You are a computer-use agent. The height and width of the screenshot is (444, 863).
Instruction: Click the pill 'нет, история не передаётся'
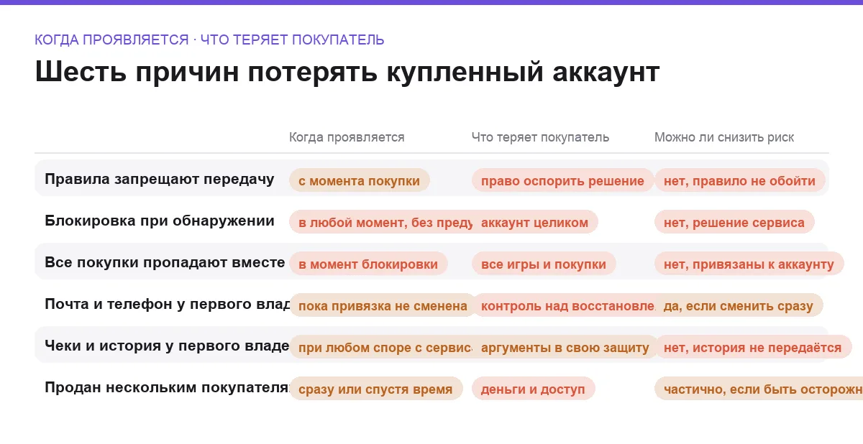point(753,347)
